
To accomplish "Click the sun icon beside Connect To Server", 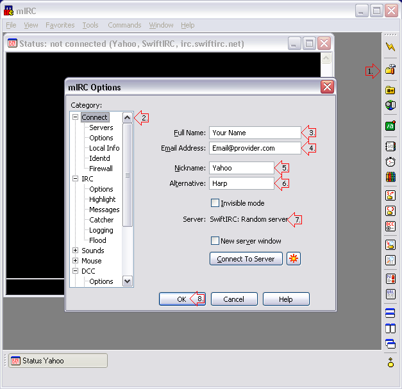I will click(294, 258).
